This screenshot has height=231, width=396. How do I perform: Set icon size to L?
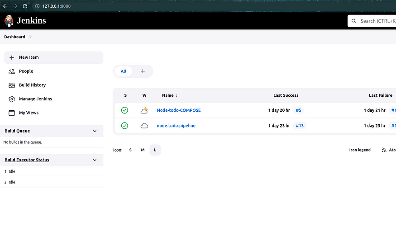pyautogui.click(x=155, y=150)
